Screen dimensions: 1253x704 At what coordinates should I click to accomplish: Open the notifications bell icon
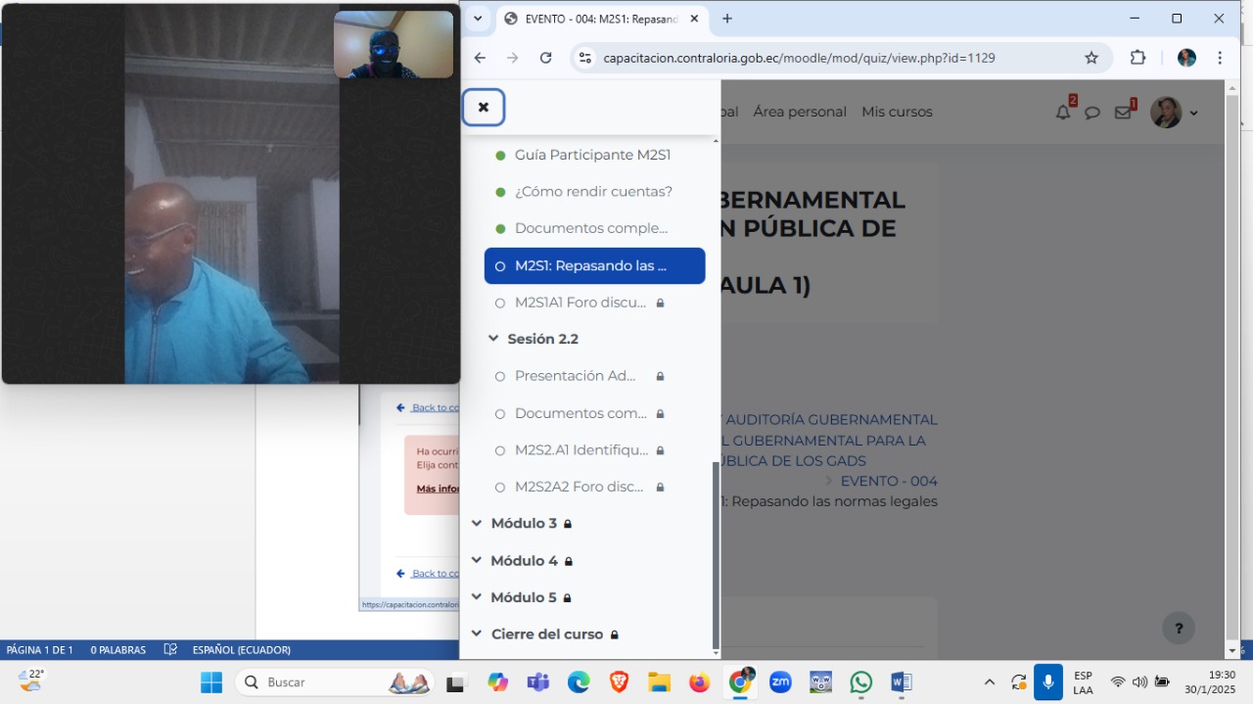[x=1063, y=113]
